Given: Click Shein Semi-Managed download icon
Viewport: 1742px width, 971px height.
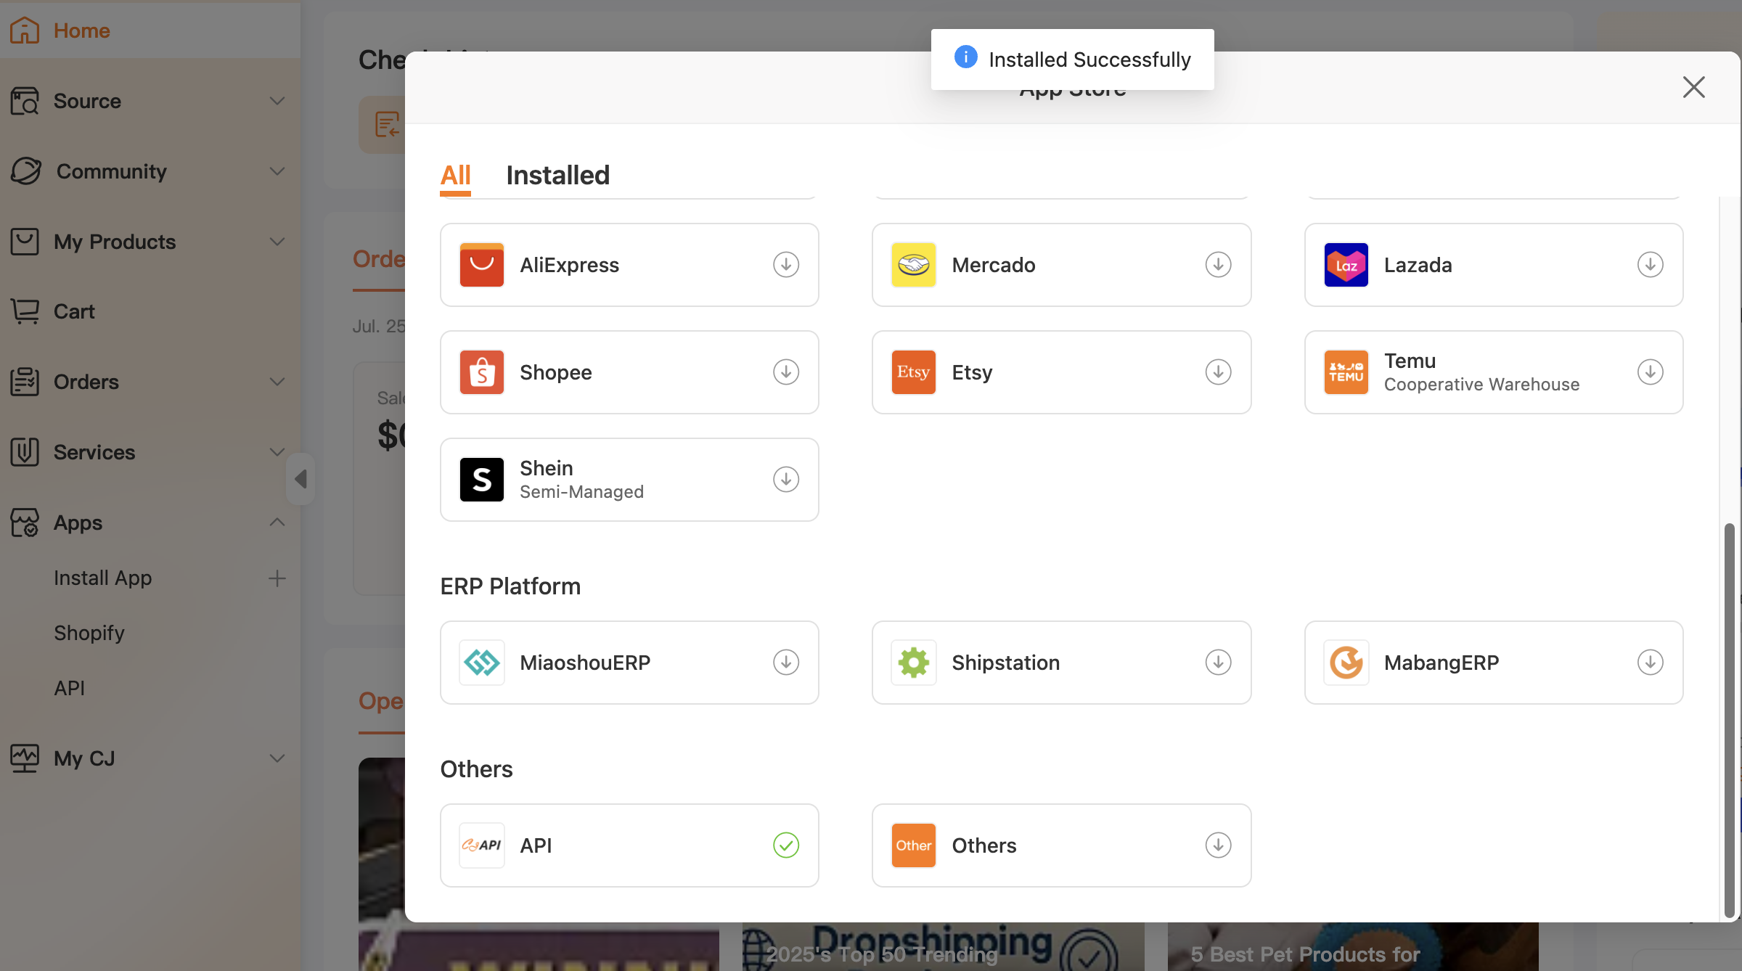Looking at the screenshot, I should [786, 480].
